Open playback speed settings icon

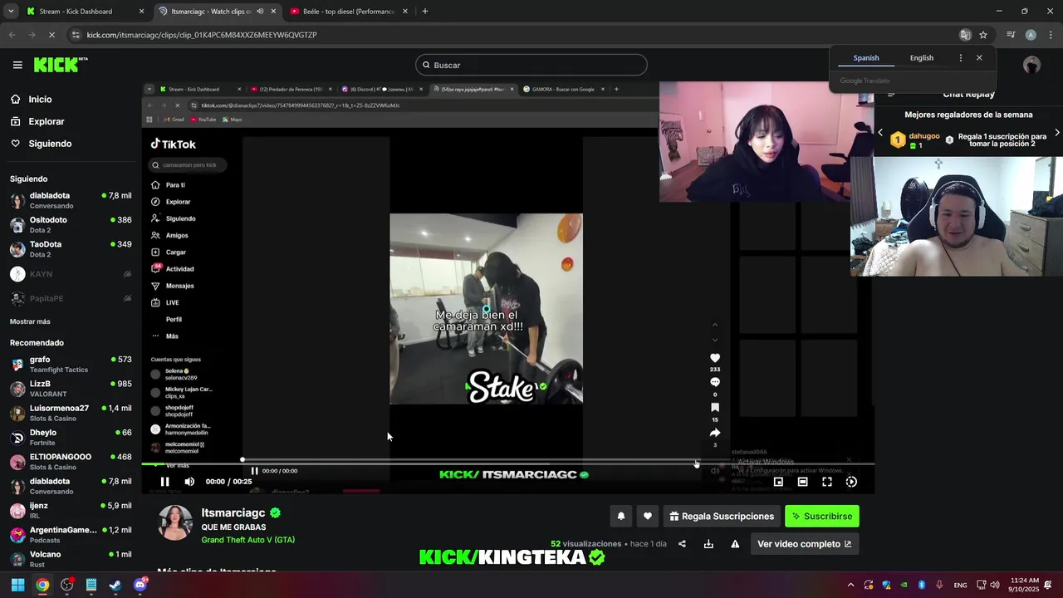pos(851,482)
